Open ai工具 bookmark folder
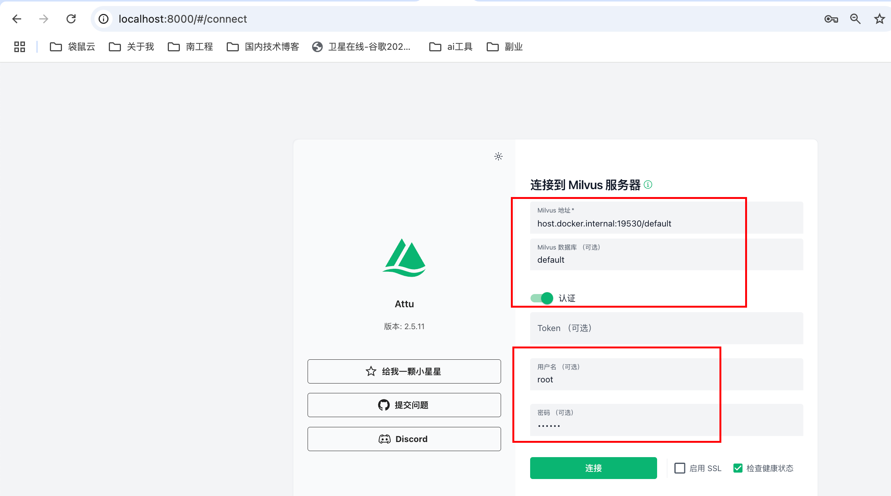 tap(451, 47)
